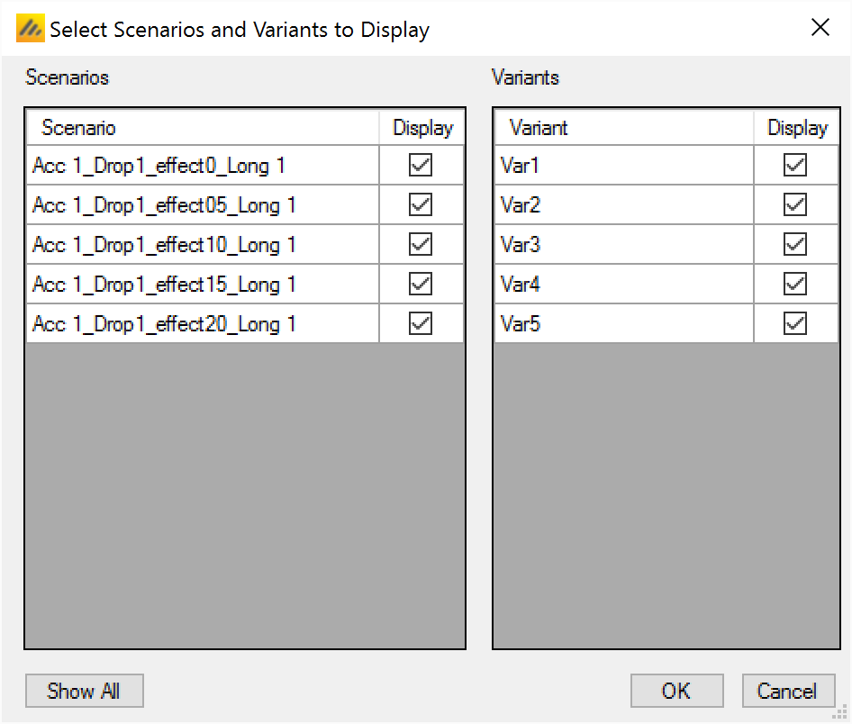Select the Acc 1_Drop1_effect10_Long 1 name cell
Image resolution: width=852 pixels, height=724 pixels.
tap(203, 245)
